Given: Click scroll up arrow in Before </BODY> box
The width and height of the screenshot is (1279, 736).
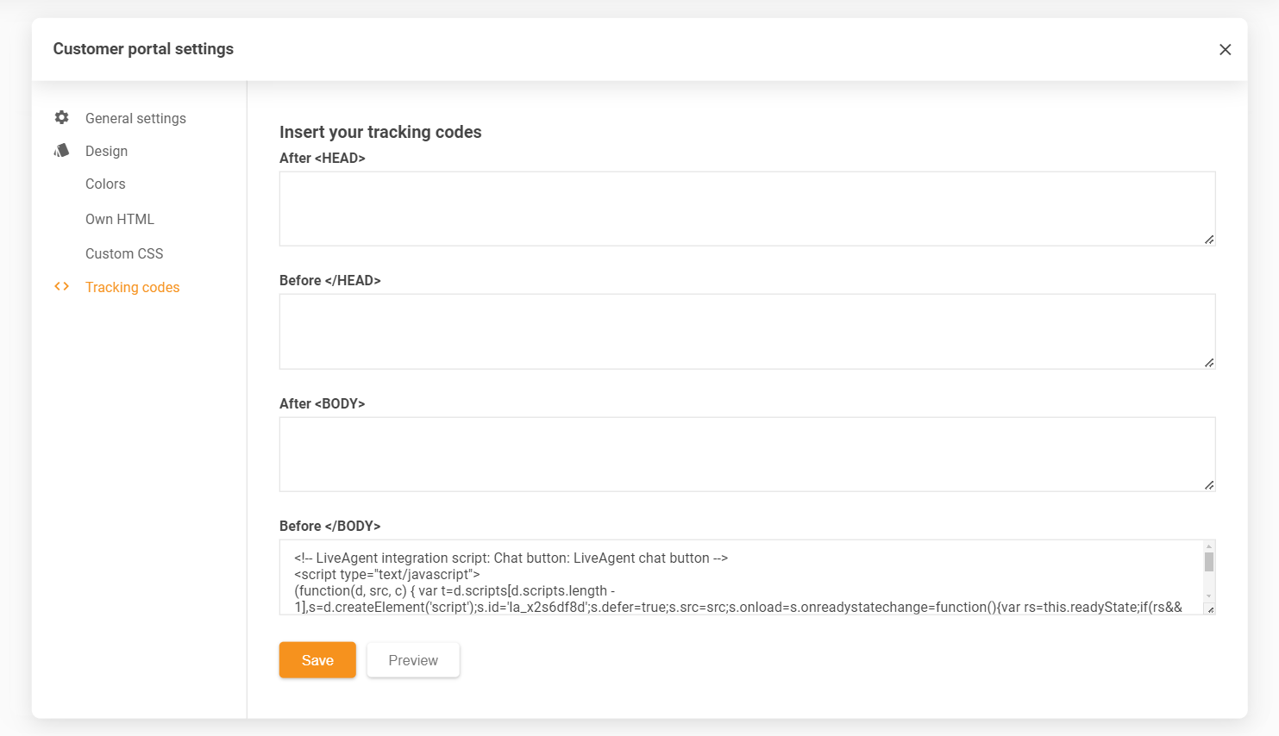Looking at the screenshot, I should click(1209, 546).
